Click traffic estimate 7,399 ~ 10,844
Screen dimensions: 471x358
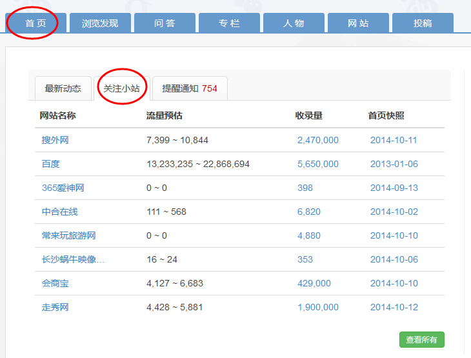pyautogui.click(x=177, y=140)
